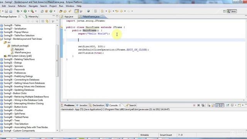Viewport: 247px width, 139px height.
Task: Start the Debug launcher (bug icon)
Action: point(18,11)
